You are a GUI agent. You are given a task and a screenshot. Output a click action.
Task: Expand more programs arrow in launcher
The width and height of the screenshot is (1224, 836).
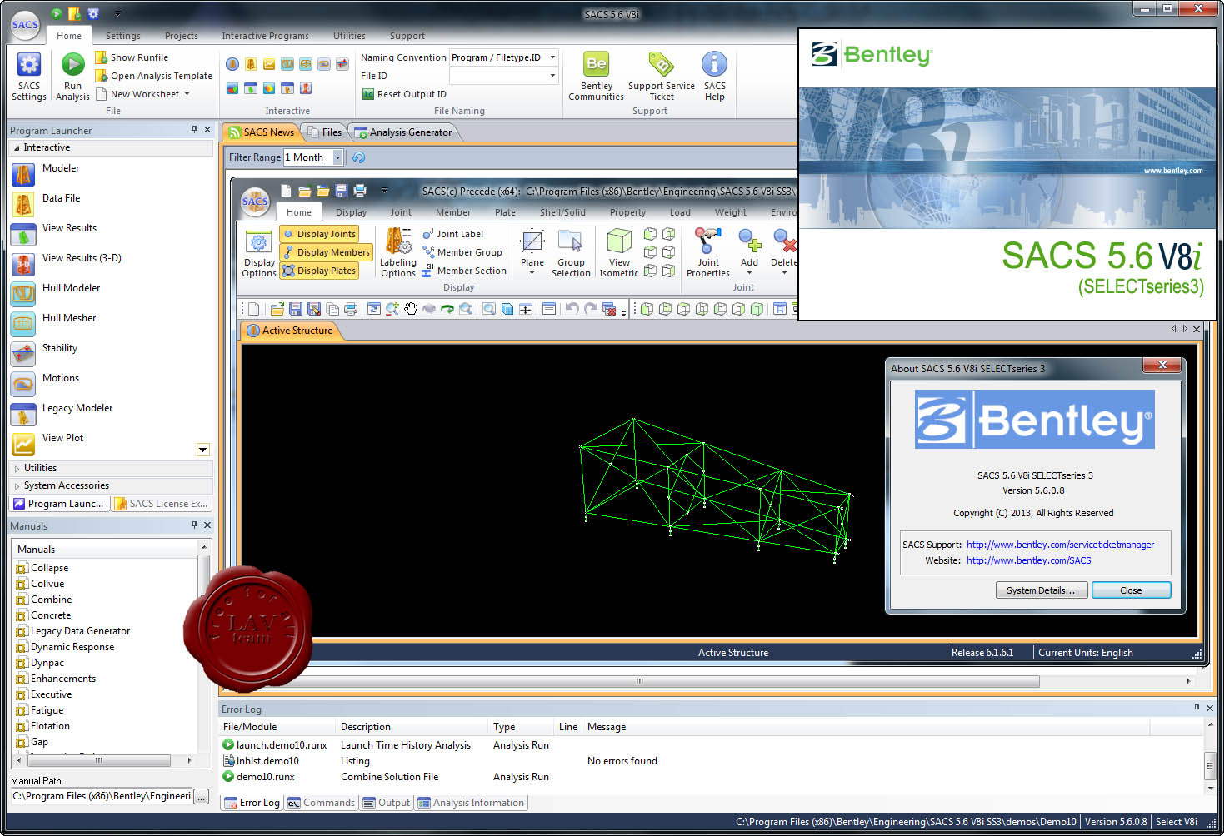(x=202, y=450)
